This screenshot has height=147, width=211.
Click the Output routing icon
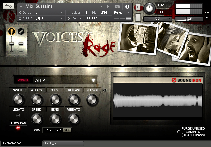20,13
